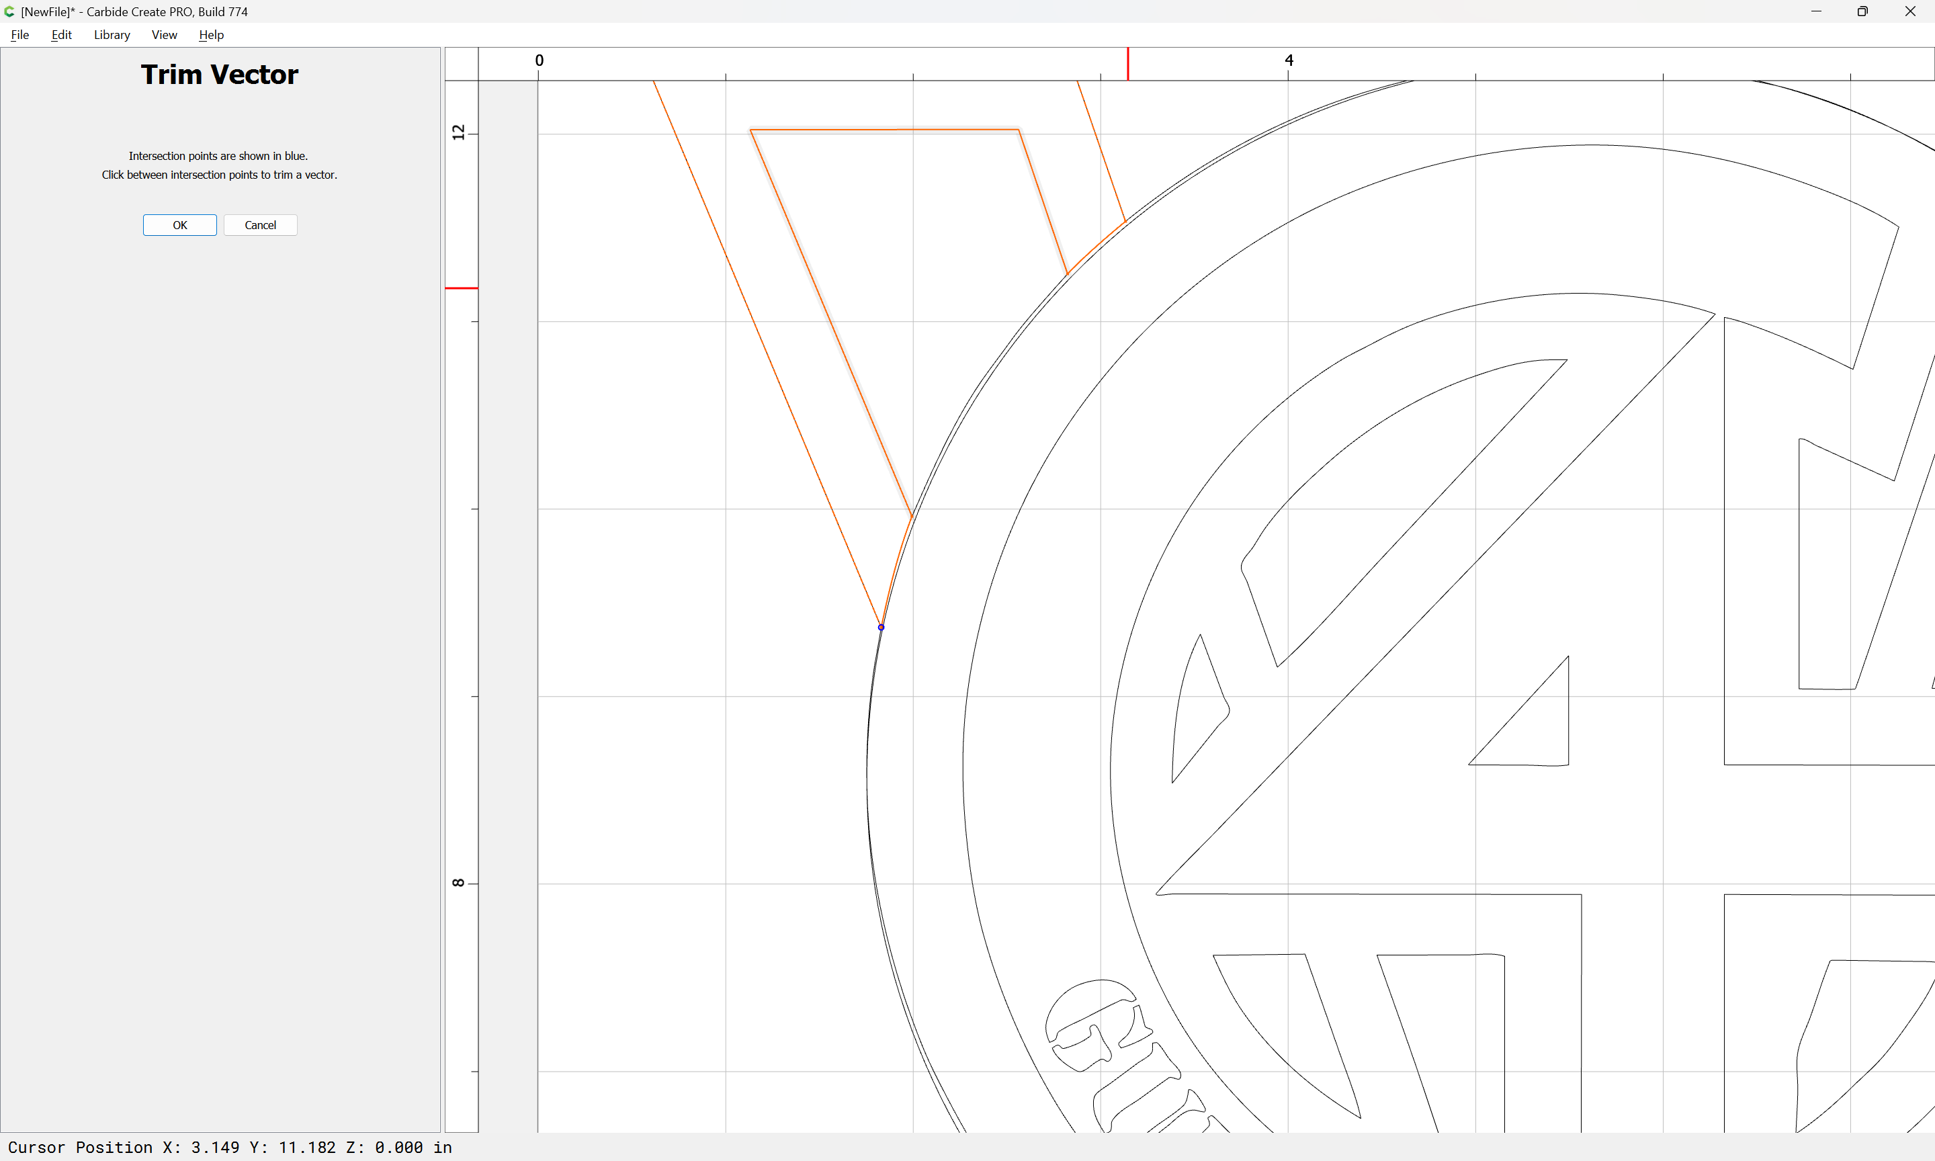Close the Carbide Create window

(1910, 11)
